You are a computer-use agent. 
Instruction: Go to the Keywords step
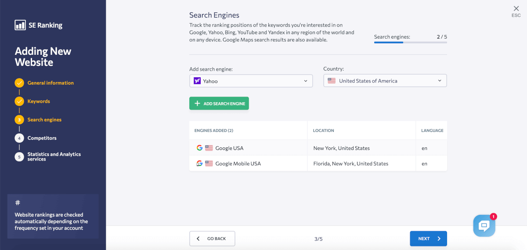click(x=39, y=101)
